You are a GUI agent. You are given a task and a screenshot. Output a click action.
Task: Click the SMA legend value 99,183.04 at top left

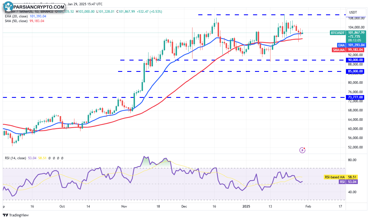coord(37,21)
